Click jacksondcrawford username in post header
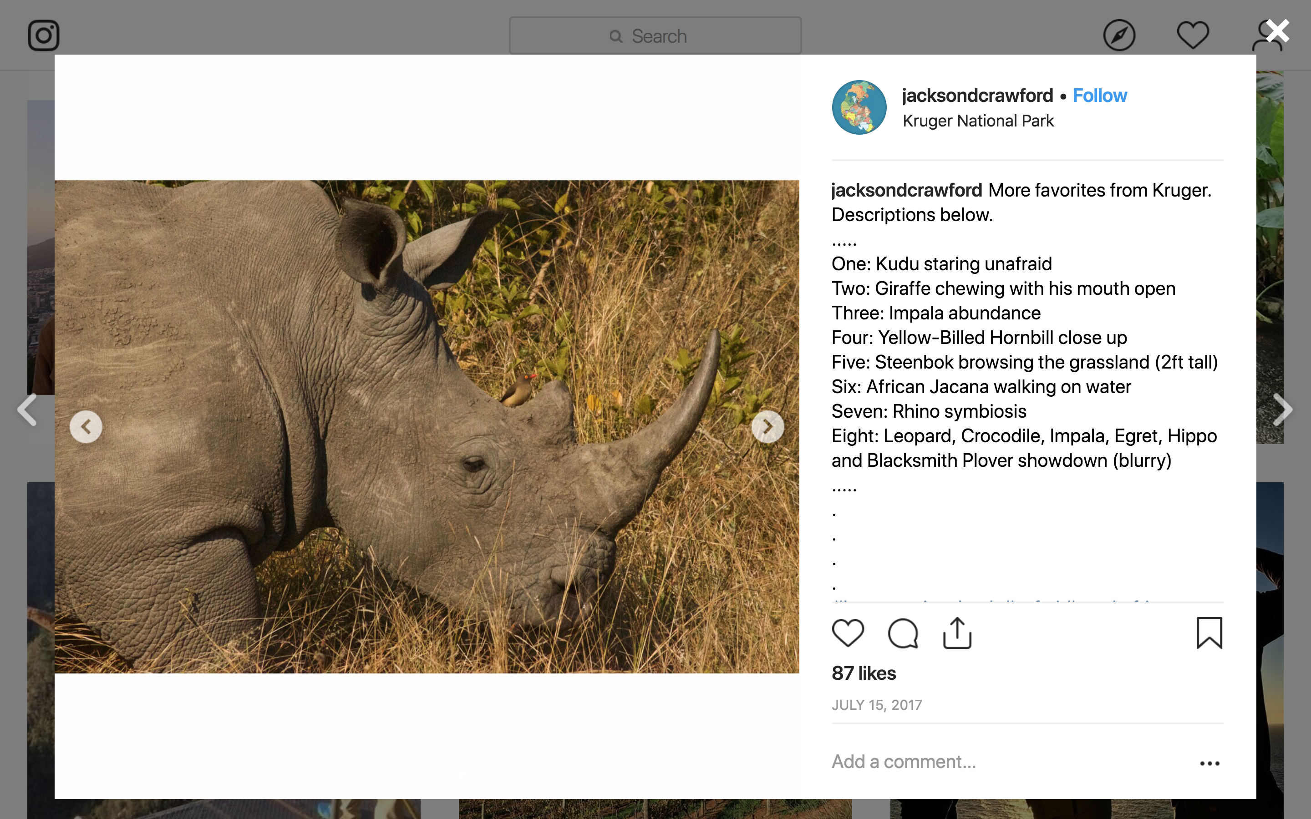This screenshot has height=819, width=1311. point(977,96)
